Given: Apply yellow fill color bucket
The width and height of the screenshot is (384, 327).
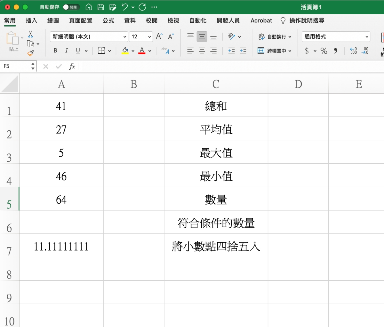Looking at the screenshot, I should coord(125,51).
